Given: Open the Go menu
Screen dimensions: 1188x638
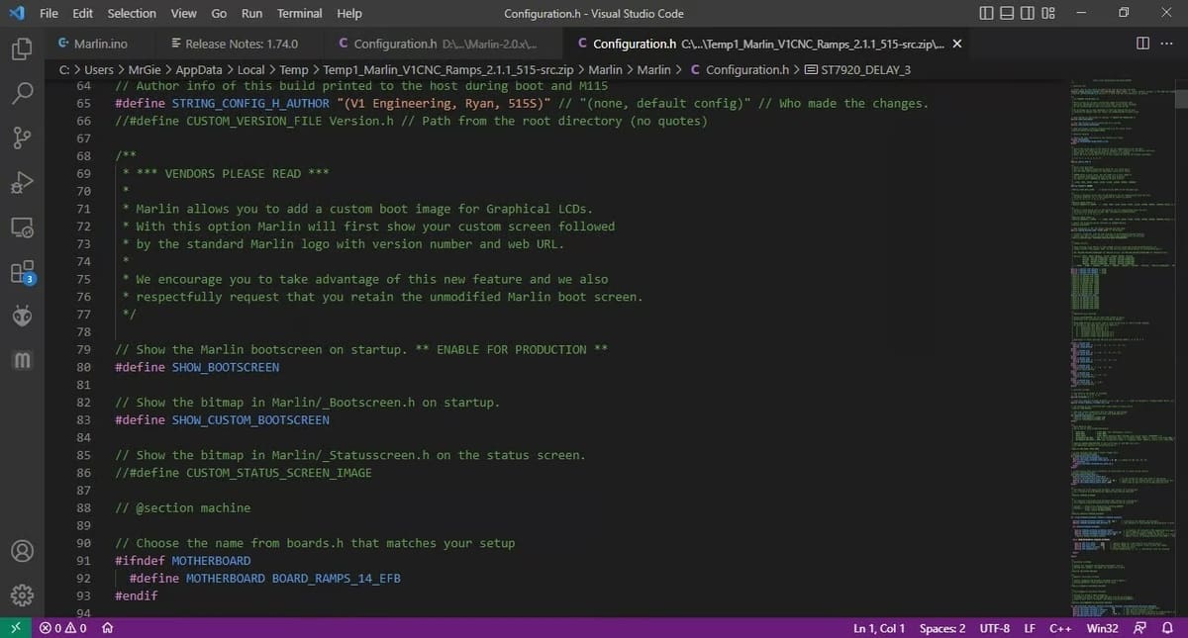Looking at the screenshot, I should tap(219, 13).
